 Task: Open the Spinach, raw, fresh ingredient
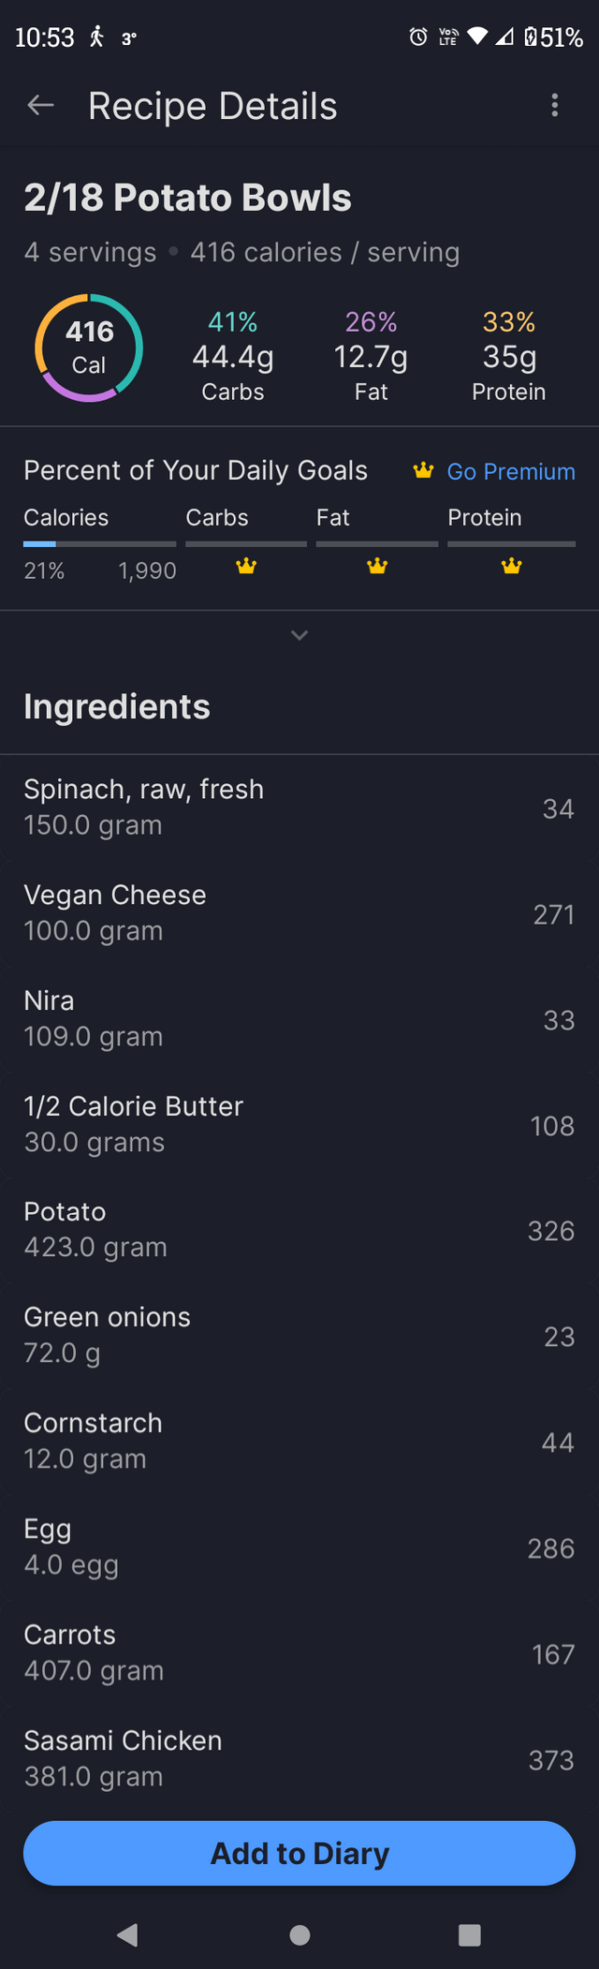299,807
